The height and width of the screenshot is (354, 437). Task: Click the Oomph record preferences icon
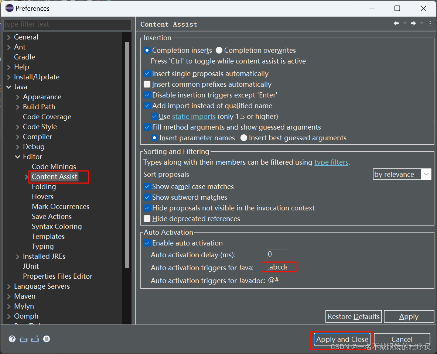pyautogui.click(x=47, y=339)
